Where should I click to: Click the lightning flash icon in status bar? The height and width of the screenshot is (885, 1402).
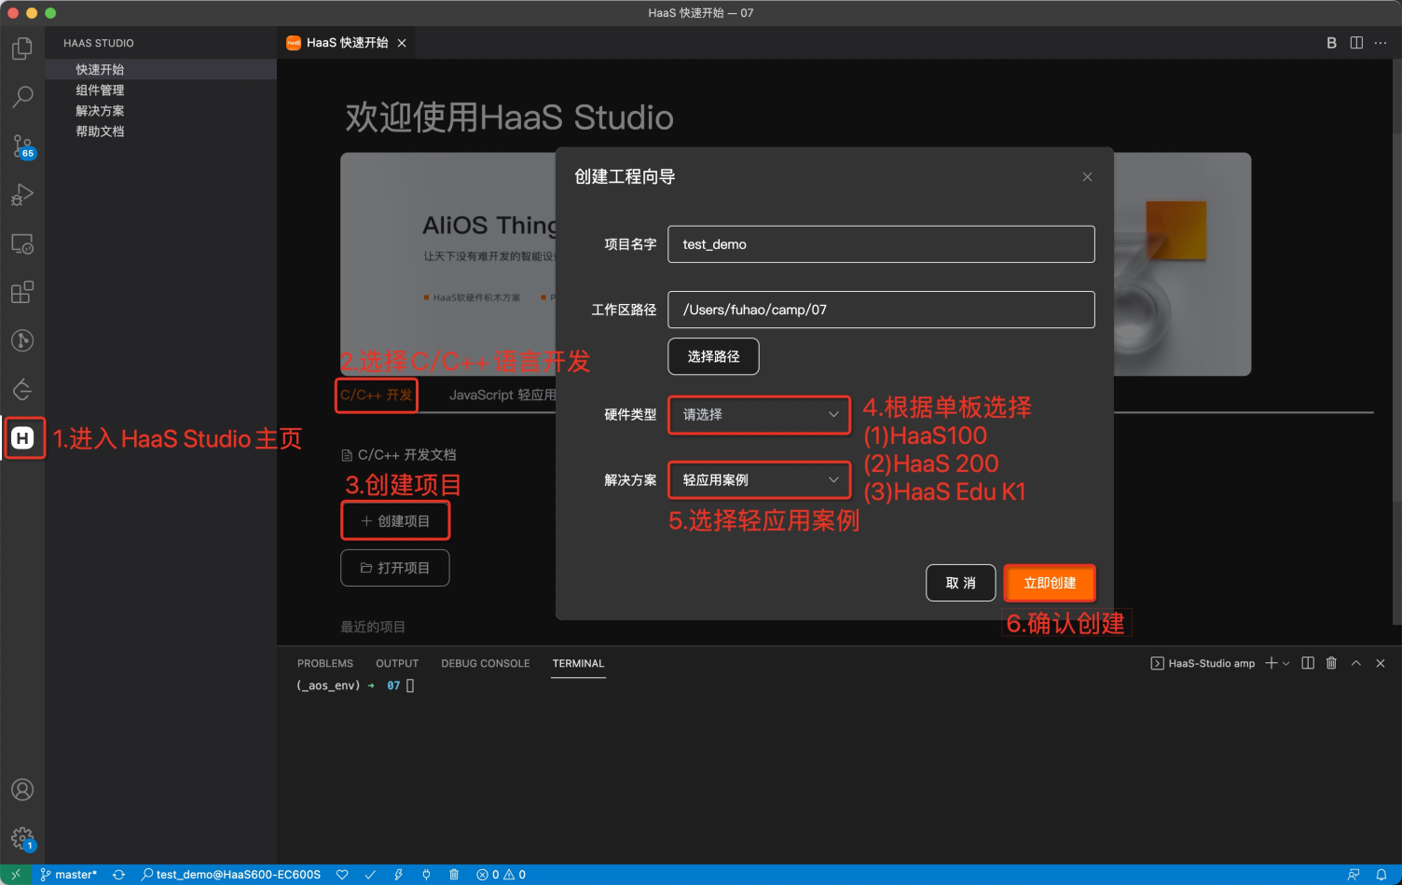click(398, 875)
